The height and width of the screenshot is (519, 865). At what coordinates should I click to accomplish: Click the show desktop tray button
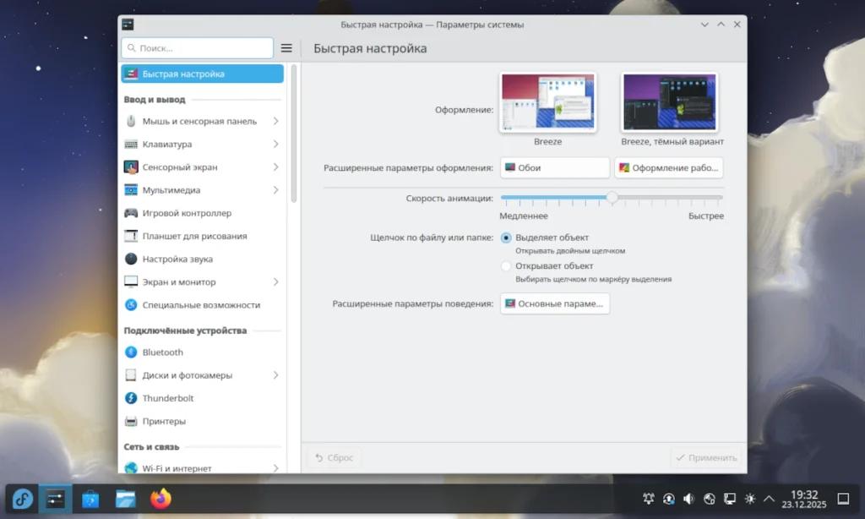[844, 499]
